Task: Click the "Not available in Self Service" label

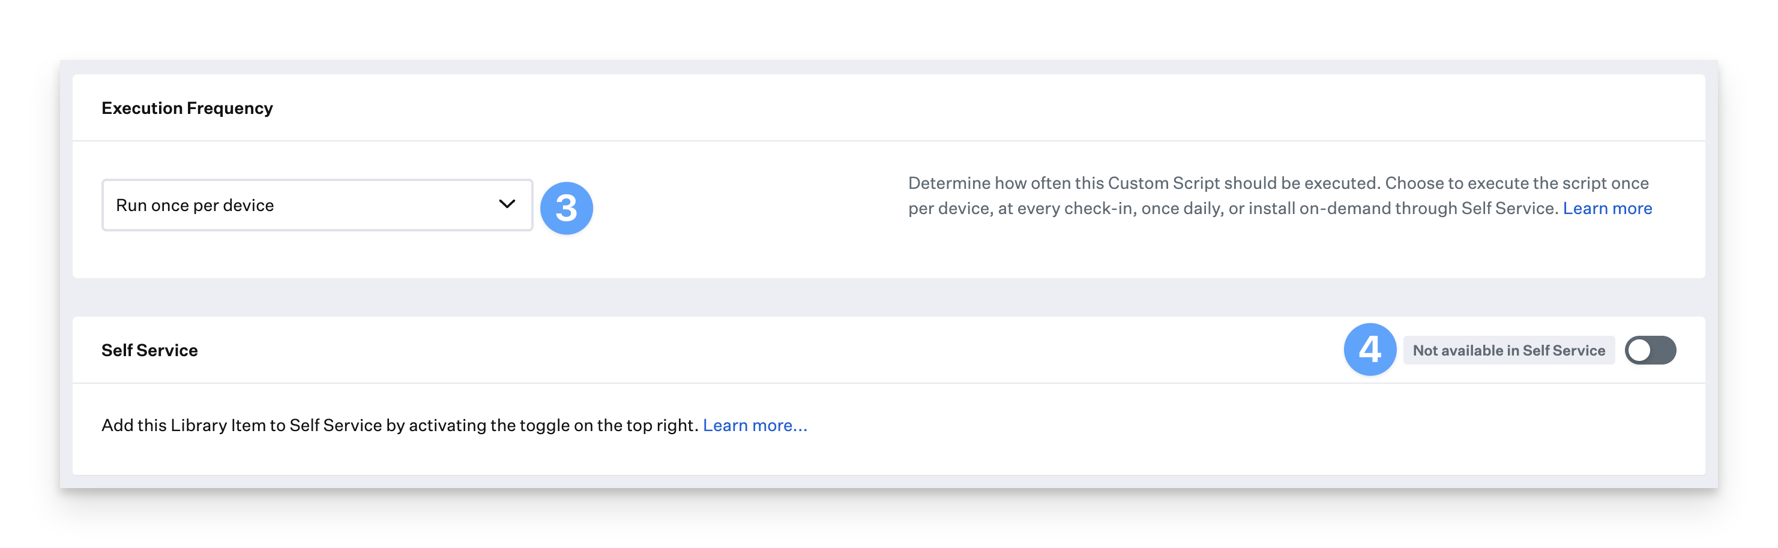Action: (1508, 350)
